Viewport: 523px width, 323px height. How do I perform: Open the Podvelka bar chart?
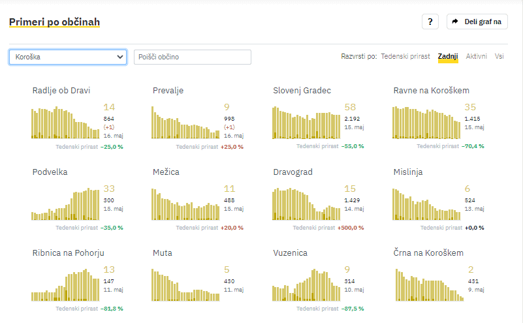pyautogui.click(x=65, y=206)
